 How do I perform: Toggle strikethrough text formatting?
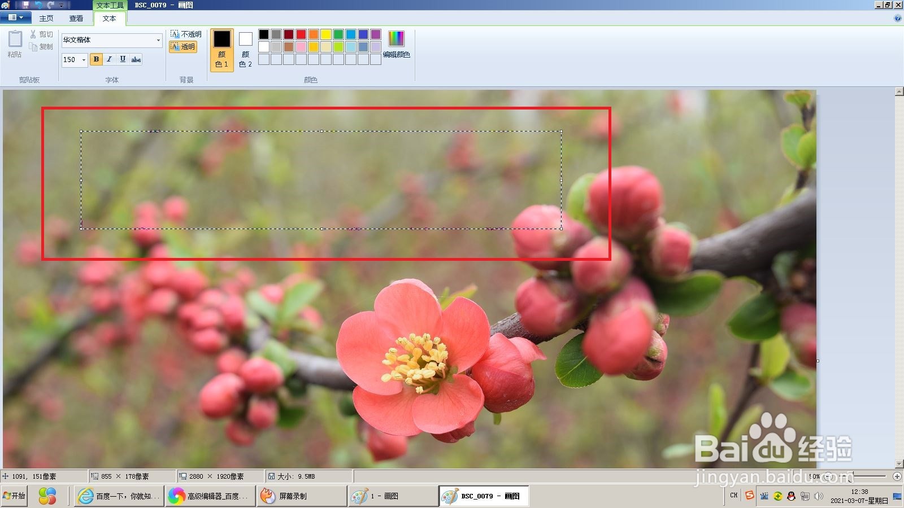(136, 59)
